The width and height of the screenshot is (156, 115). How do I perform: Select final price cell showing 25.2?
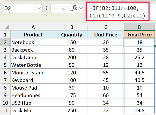(139, 57)
